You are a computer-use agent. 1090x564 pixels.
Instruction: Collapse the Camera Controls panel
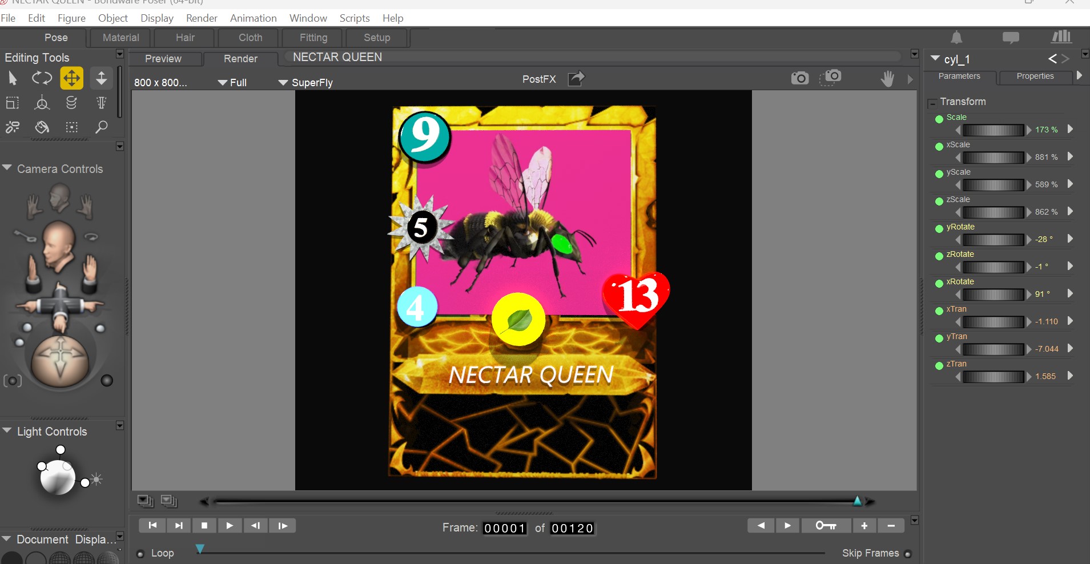[x=7, y=168]
